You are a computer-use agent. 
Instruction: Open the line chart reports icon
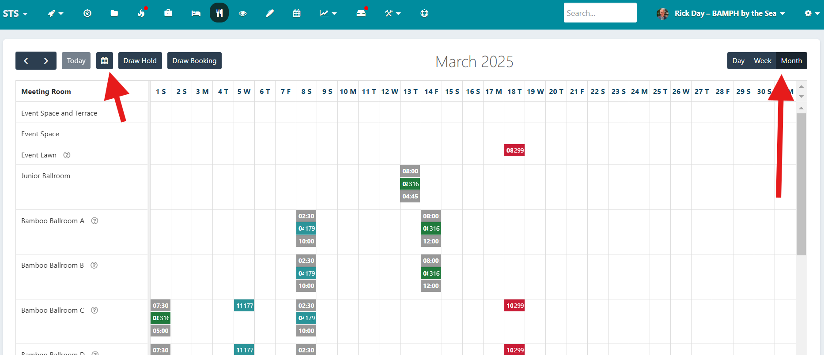328,13
